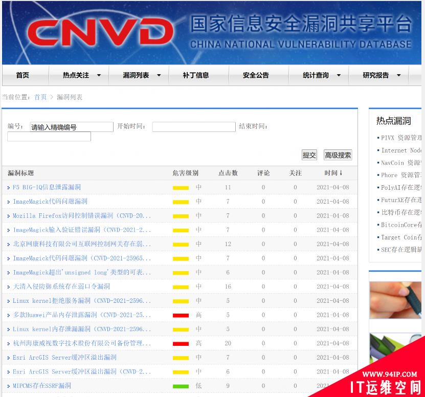Submit search with 提交 button
Screen dimensions: 425x397
click(309, 155)
